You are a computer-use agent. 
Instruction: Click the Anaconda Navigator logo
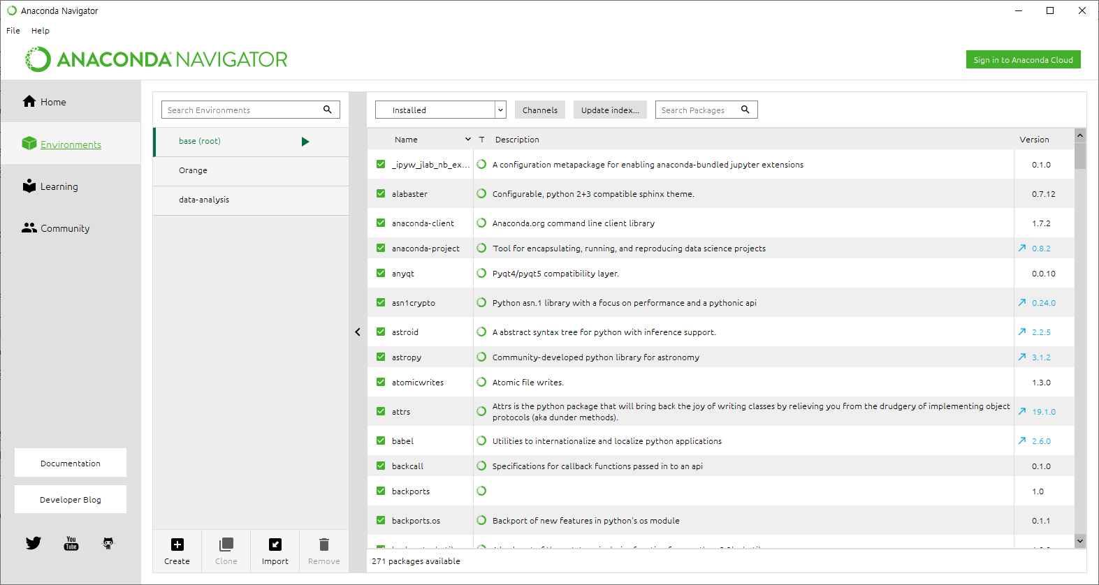(x=157, y=59)
